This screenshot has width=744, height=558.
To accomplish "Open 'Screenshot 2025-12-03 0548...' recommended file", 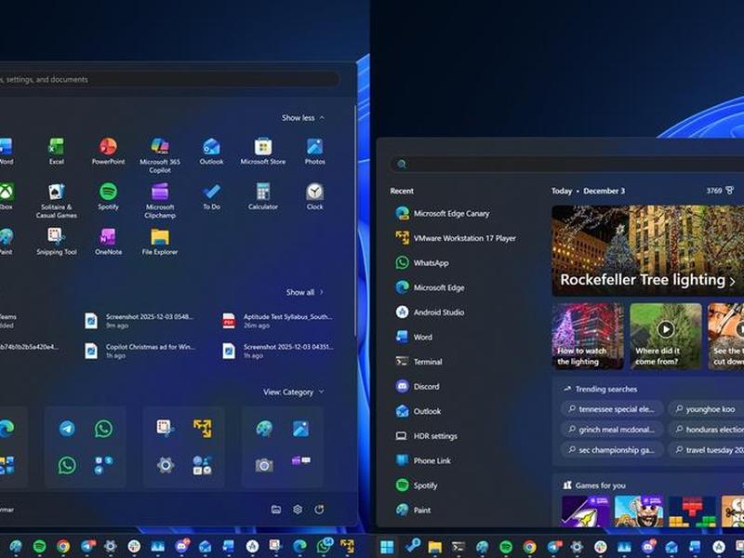I will tap(140, 321).
